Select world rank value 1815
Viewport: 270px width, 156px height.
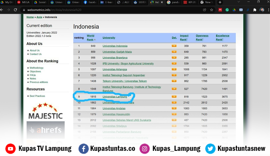[x=93, y=97]
